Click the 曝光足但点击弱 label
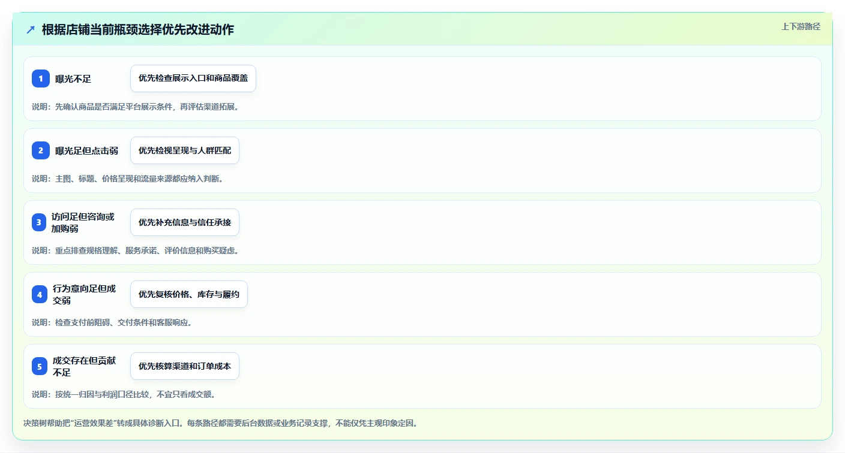Screen dimensions: 845x453 coord(87,150)
